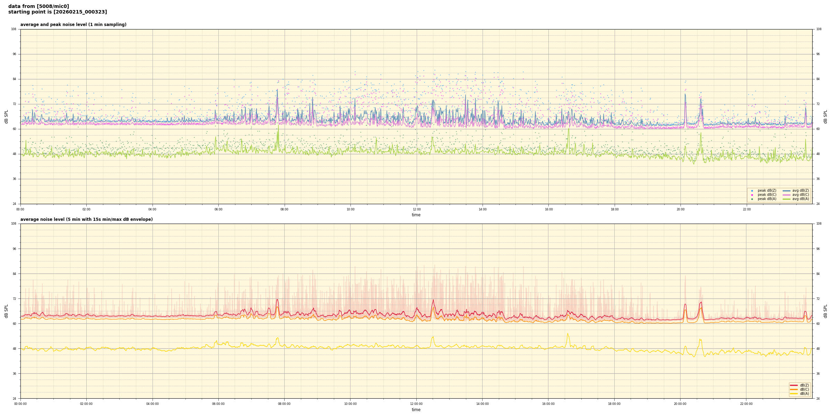Click the red dB(Z) legend swatch in lower chart
Viewport: 832px width, 416px height.
(794, 385)
